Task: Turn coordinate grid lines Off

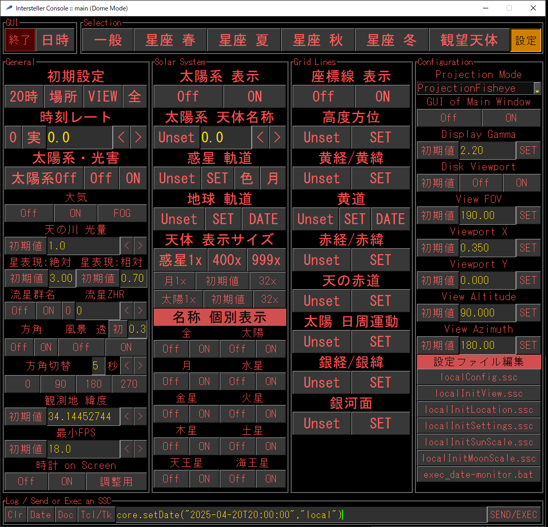Action: 323,96
